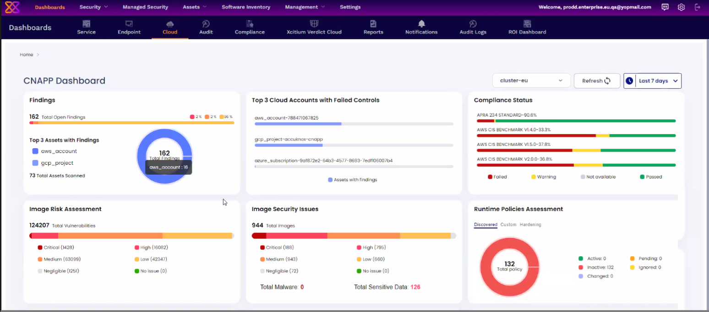This screenshot has height=312, width=709.
Task: Open the settings gear icon
Action: tap(681, 7)
